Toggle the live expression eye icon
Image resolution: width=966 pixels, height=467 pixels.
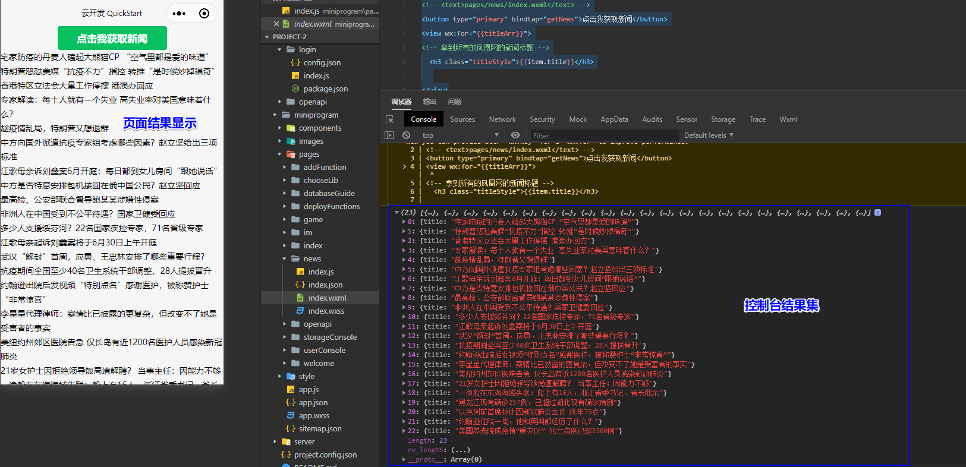[x=515, y=135]
